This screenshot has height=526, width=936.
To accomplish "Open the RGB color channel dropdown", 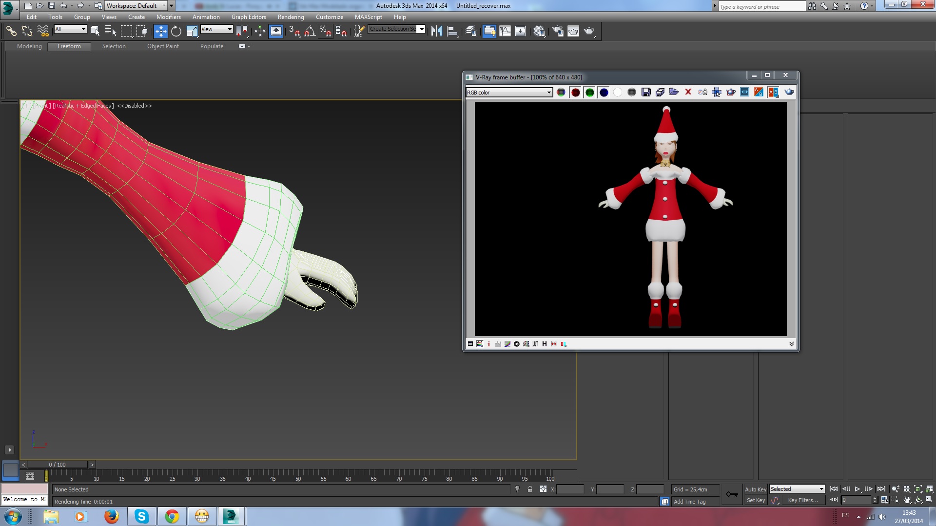I will point(509,93).
